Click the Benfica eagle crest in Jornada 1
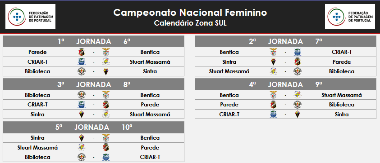 click(106, 52)
